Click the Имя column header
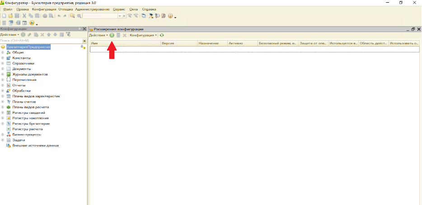The width and height of the screenshot is (422, 205). (125, 43)
